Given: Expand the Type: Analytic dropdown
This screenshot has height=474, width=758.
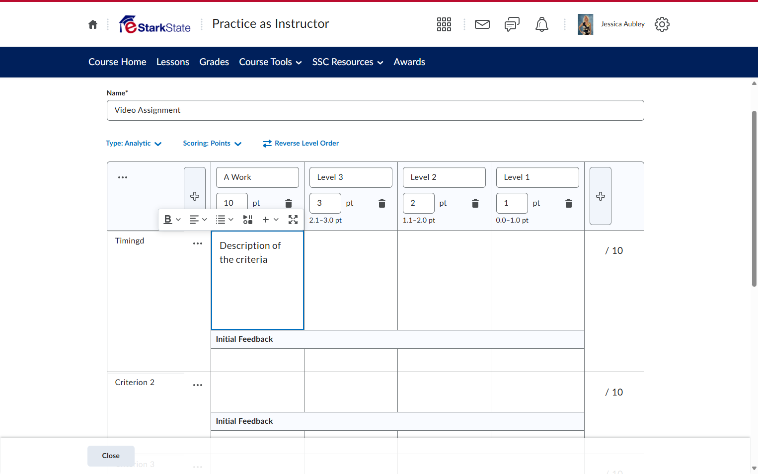Looking at the screenshot, I should (x=134, y=143).
